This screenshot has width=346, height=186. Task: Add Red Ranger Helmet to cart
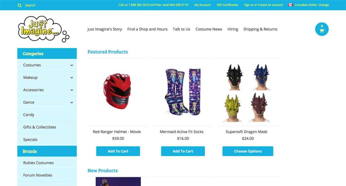point(118,151)
